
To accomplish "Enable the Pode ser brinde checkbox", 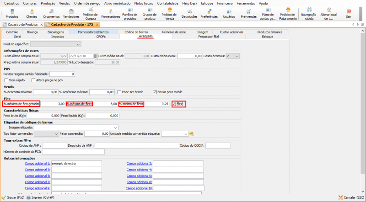I will point(119,92).
